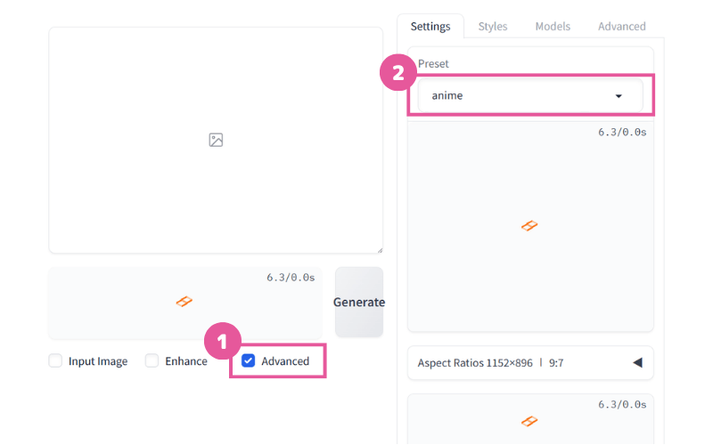Go to the Advanced tab
Viewport: 713px width, 445px height.
[621, 27]
